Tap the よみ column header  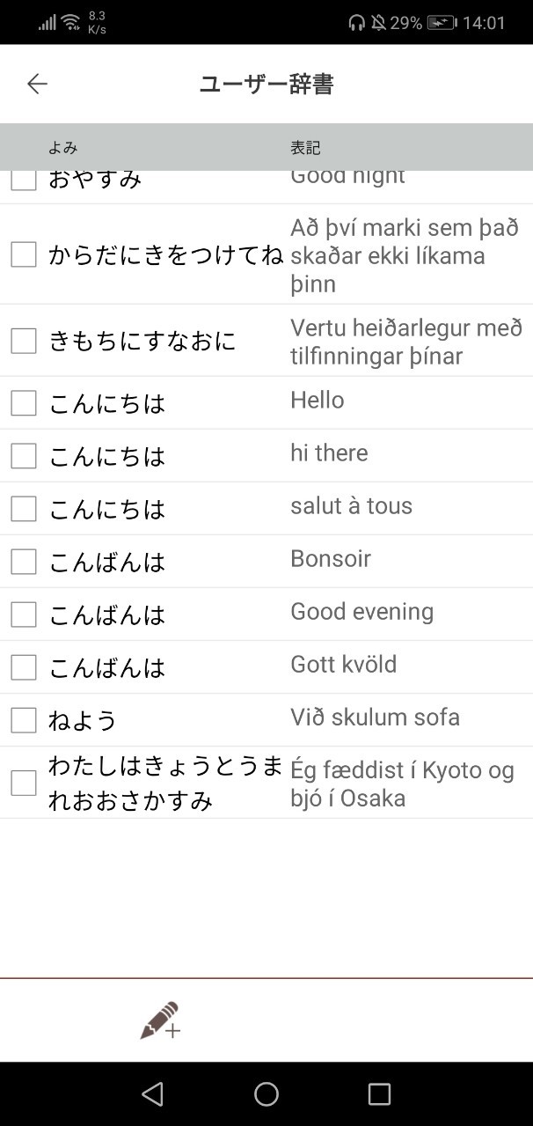pyautogui.click(x=63, y=148)
